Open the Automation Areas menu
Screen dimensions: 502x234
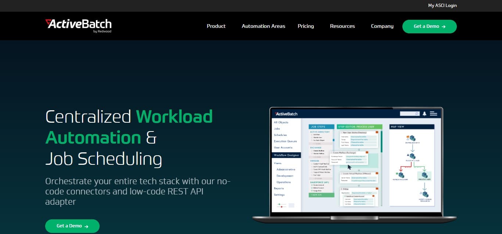[263, 26]
